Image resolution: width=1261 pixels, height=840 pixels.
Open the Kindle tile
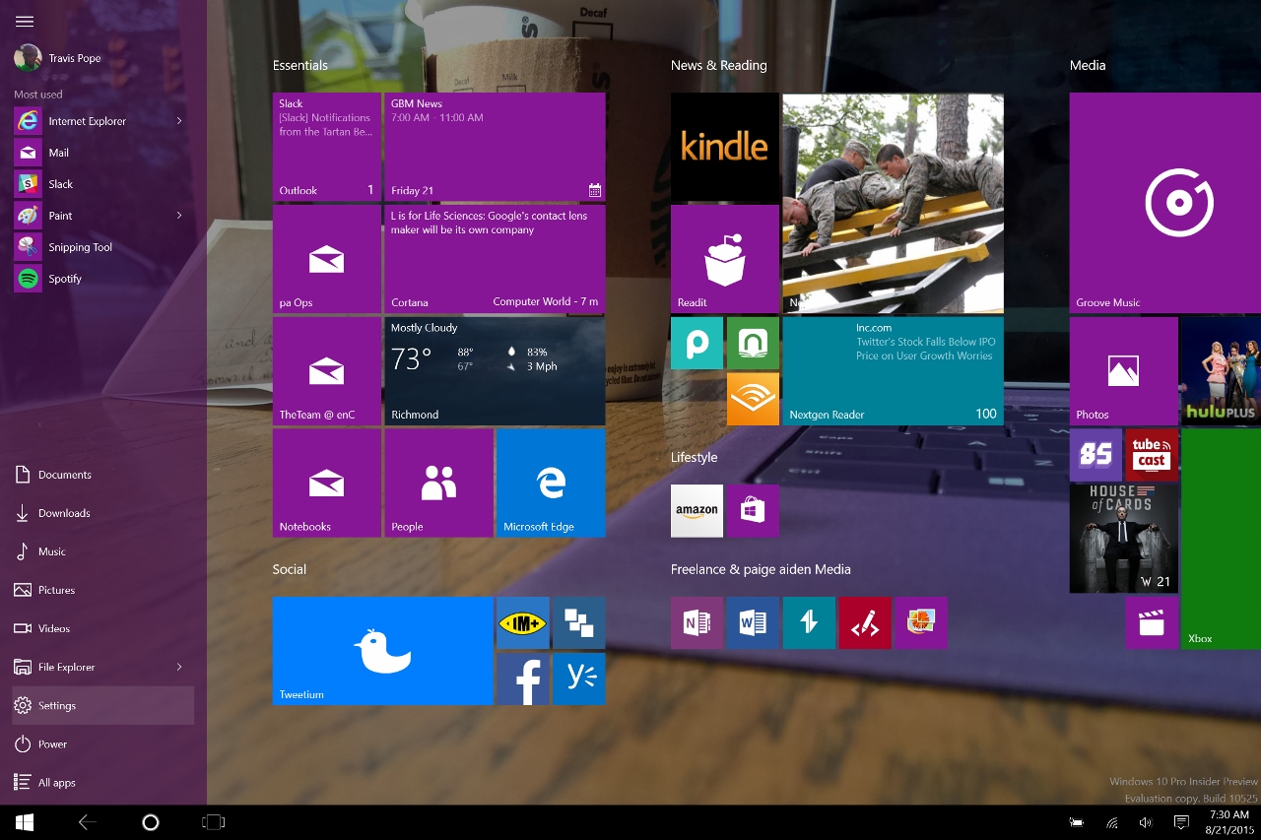[724, 147]
